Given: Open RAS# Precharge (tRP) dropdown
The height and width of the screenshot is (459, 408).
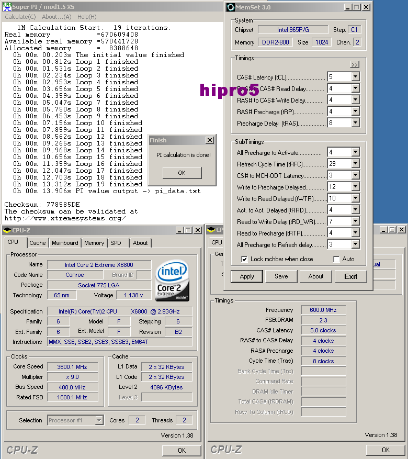Looking at the screenshot, I should pyautogui.click(x=355, y=111).
